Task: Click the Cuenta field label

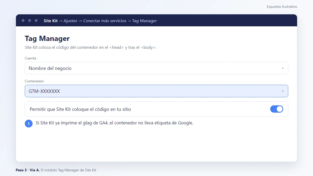Action: 31,58
